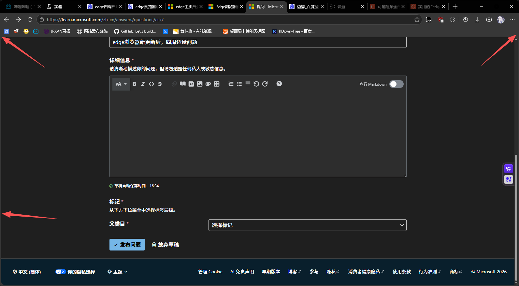
Task: Insert an image into the question
Action: [200, 84]
